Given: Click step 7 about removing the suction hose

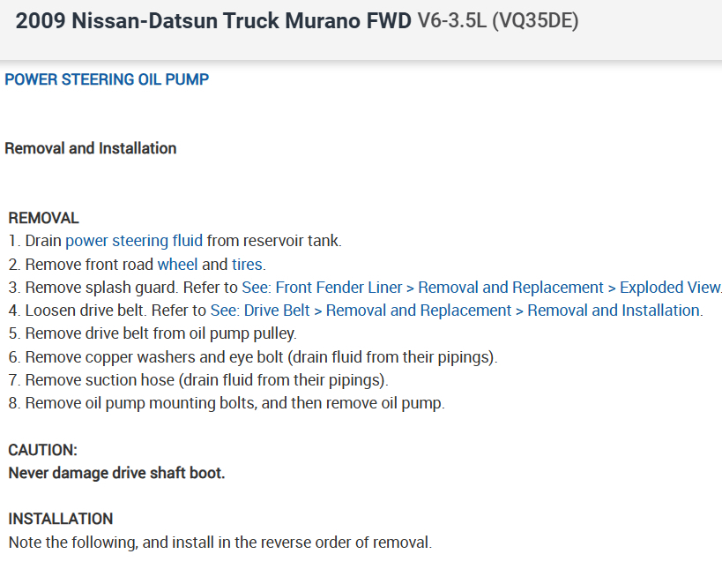Looking at the screenshot, I should point(206,380).
